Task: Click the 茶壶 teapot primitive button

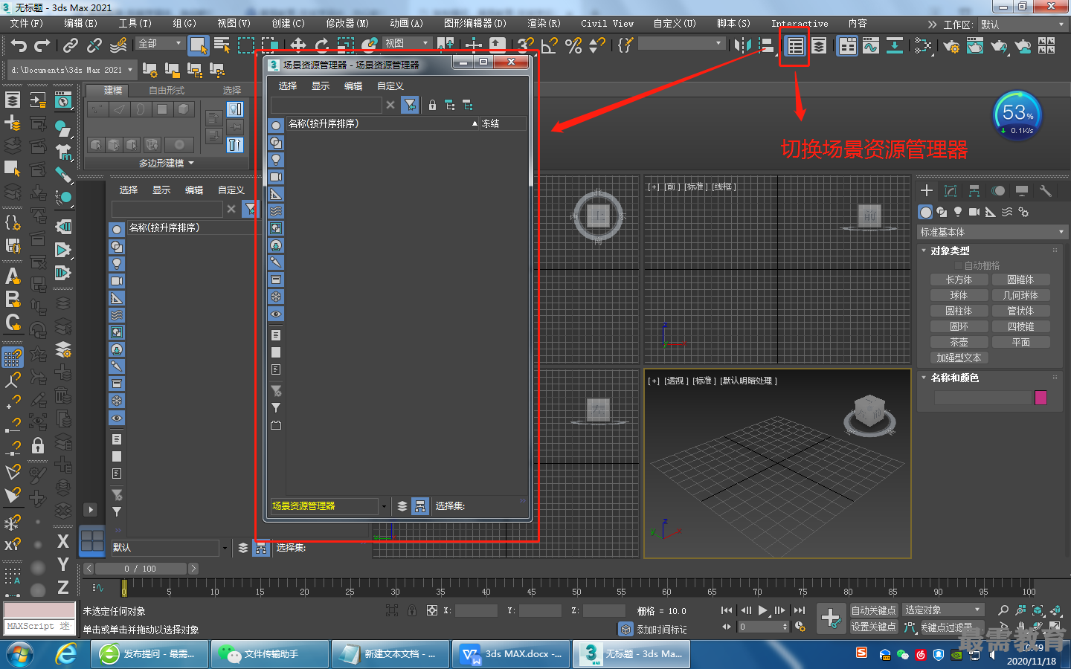Action: tap(959, 343)
